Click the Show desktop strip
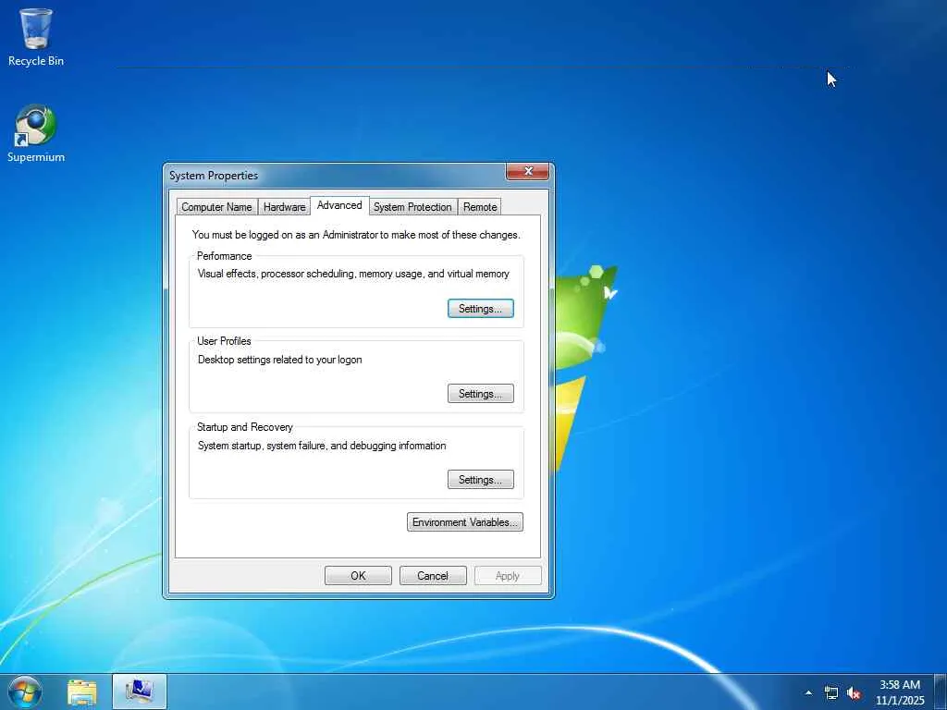 [x=941, y=692]
